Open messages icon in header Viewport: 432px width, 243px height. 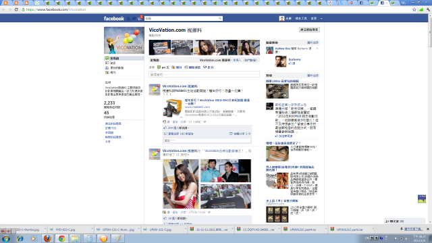[x=134, y=18]
